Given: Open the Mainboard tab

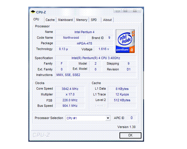Looking at the screenshot, I should (x=65, y=20).
